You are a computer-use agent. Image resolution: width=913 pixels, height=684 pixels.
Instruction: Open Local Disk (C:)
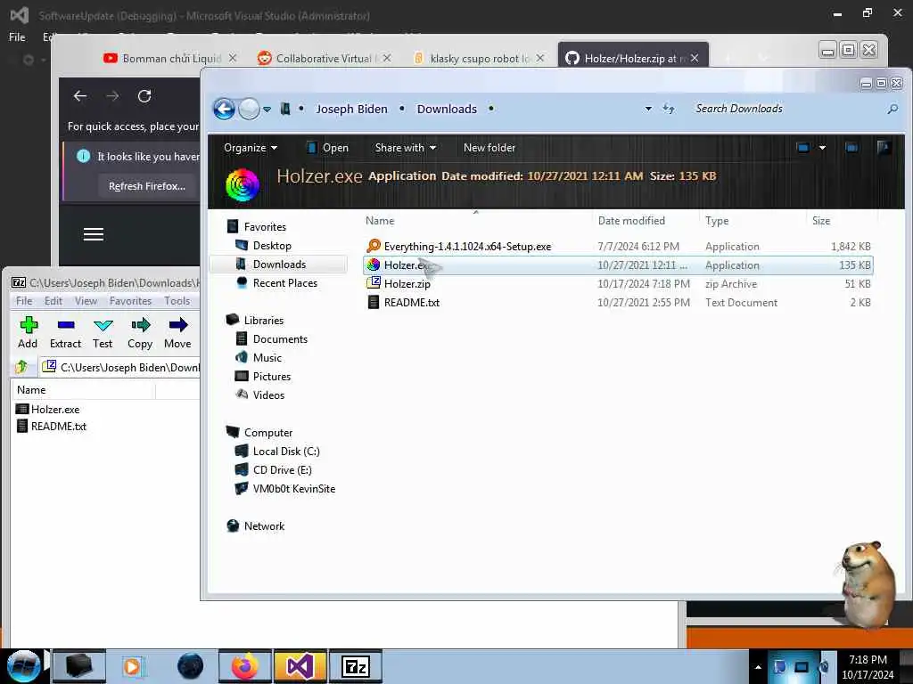[286, 452]
